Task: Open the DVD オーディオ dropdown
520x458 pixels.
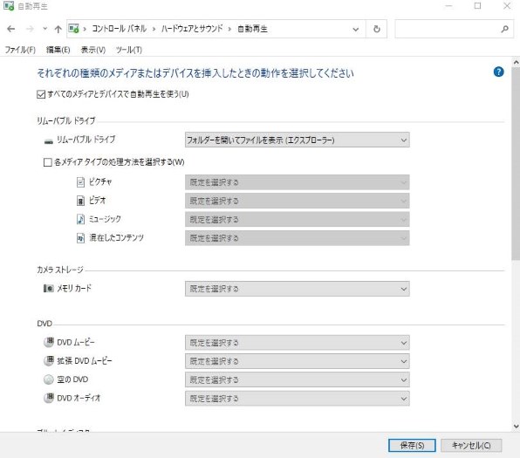Action: (x=298, y=399)
